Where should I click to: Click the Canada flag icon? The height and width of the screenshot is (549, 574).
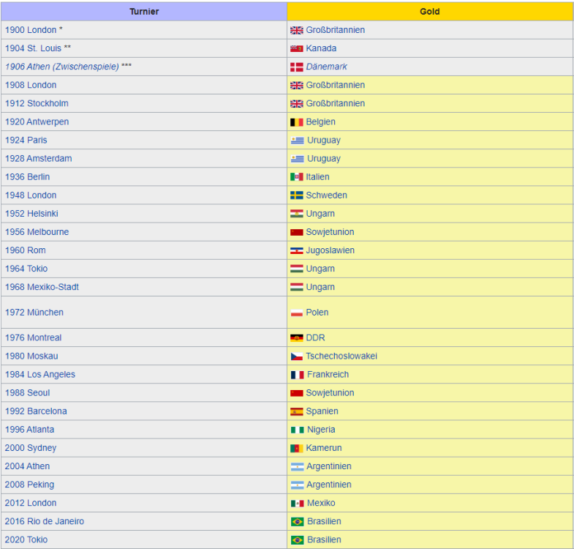[x=296, y=48]
